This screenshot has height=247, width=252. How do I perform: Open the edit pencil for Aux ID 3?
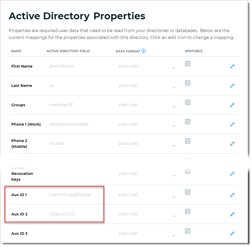click(x=232, y=233)
